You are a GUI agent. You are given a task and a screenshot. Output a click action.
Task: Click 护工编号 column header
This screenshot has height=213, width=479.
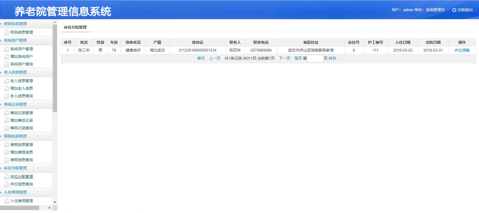(x=376, y=42)
